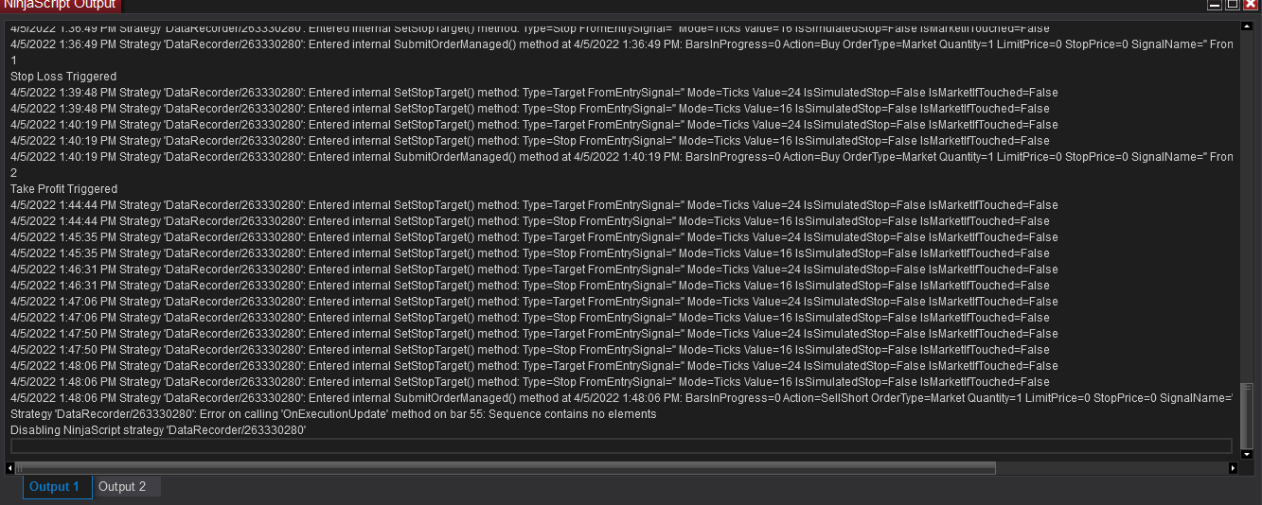This screenshot has width=1262, height=505.
Task: Click the horizontal scrollbar left arrow
Action: pyautogui.click(x=10, y=468)
